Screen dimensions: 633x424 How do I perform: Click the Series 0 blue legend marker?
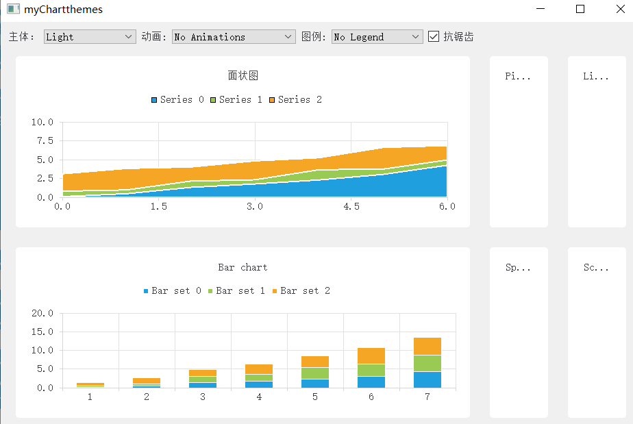click(x=154, y=99)
